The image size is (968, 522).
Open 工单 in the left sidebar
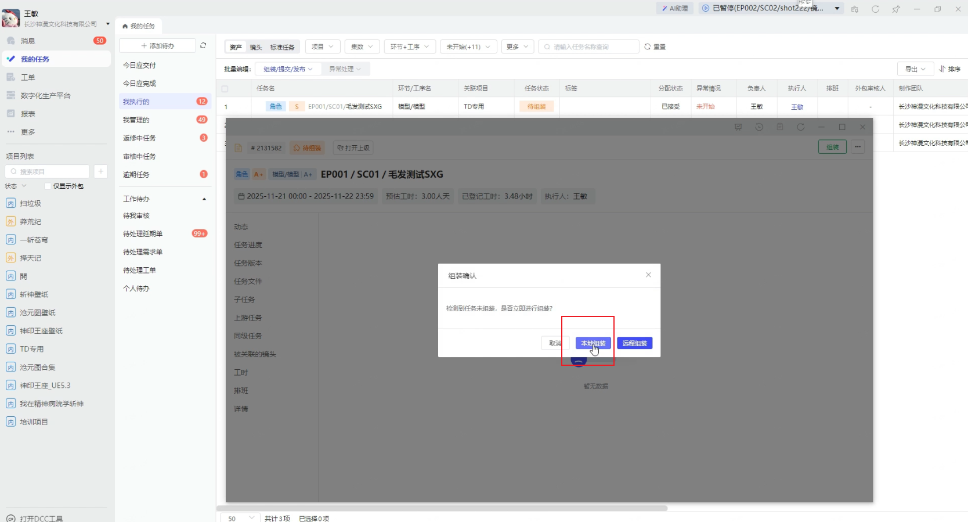click(x=28, y=77)
